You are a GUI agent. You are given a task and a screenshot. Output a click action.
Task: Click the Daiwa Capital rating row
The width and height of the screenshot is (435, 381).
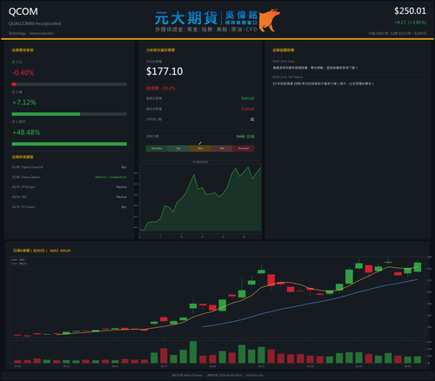coord(70,177)
